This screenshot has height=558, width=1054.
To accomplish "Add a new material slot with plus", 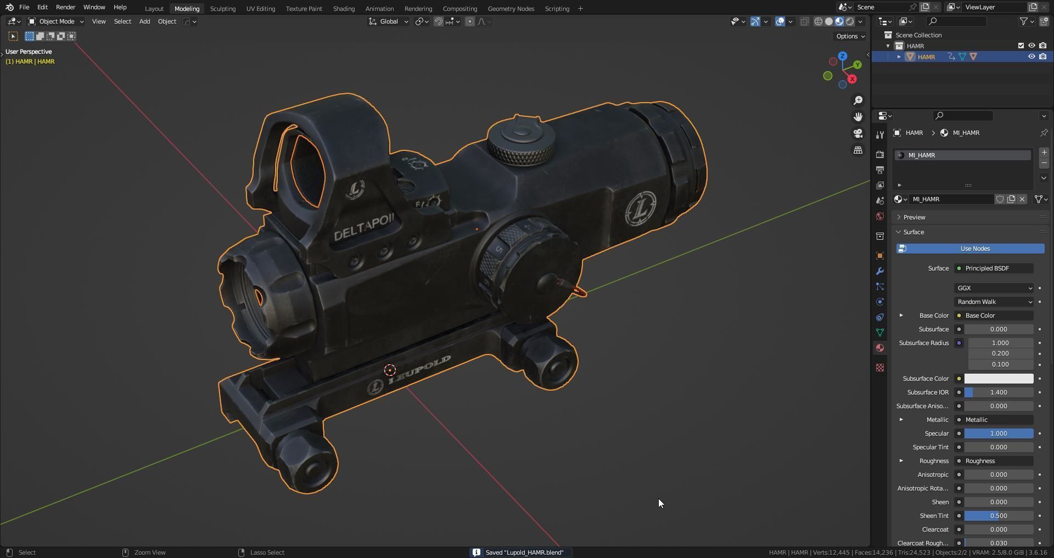I will tap(1044, 153).
